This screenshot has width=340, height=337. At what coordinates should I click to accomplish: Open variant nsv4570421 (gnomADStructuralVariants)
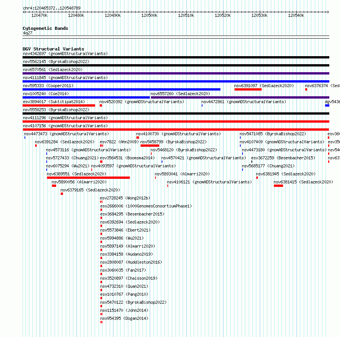[x=204, y=158]
